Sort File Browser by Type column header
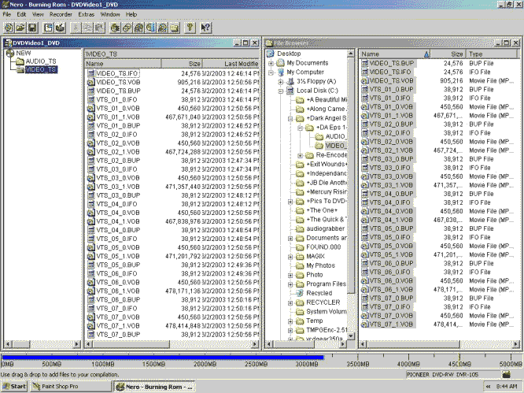Viewport: 524px width, 393px height. pos(492,54)
